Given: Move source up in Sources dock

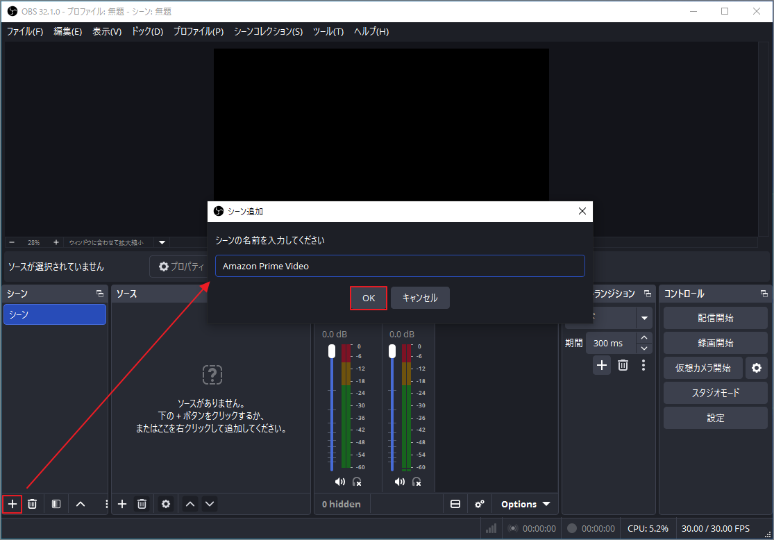Looking at the screenshot, I should tap(190, 504).
